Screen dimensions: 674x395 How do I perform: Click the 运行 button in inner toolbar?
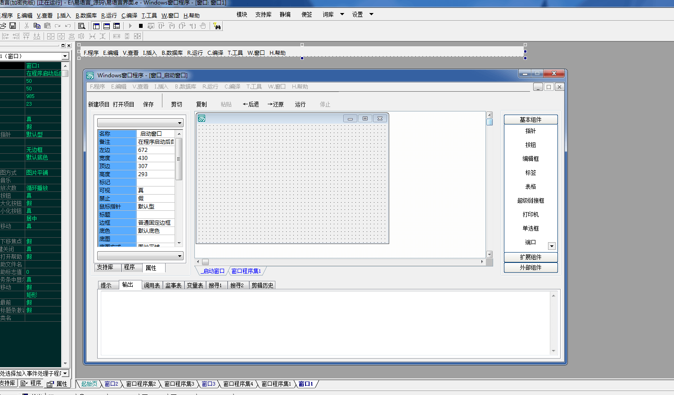click(x=300, y=104)
